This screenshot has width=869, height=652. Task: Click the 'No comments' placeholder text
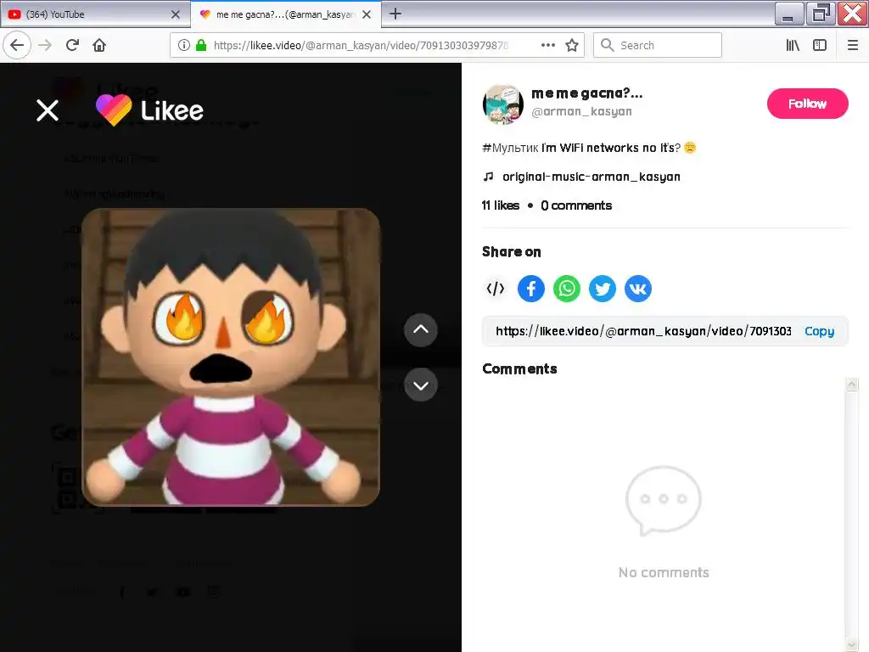(664, 573)
